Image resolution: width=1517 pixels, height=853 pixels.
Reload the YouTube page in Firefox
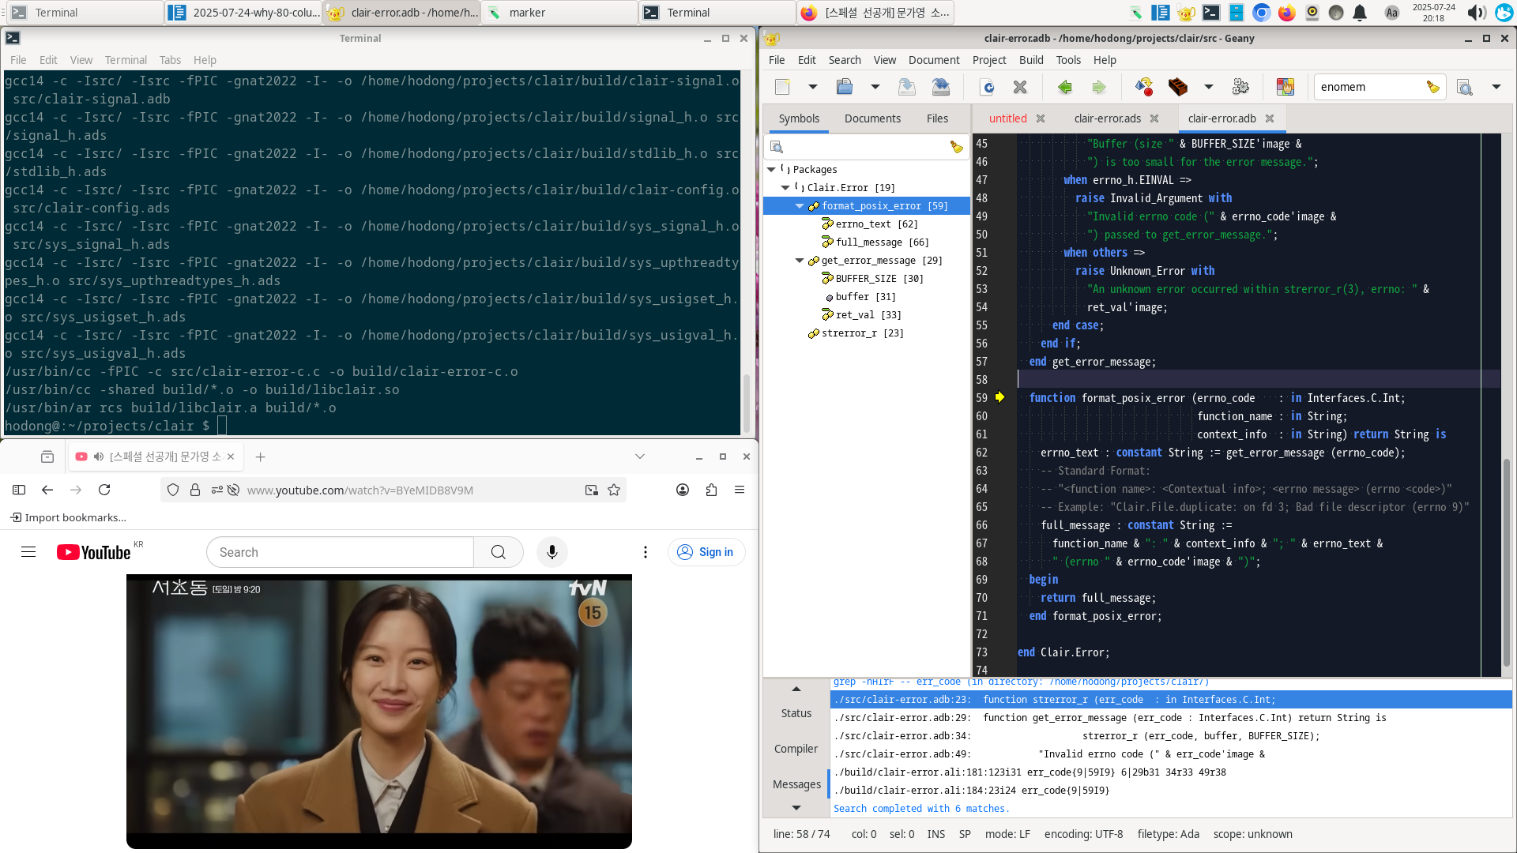coord(104,490)
